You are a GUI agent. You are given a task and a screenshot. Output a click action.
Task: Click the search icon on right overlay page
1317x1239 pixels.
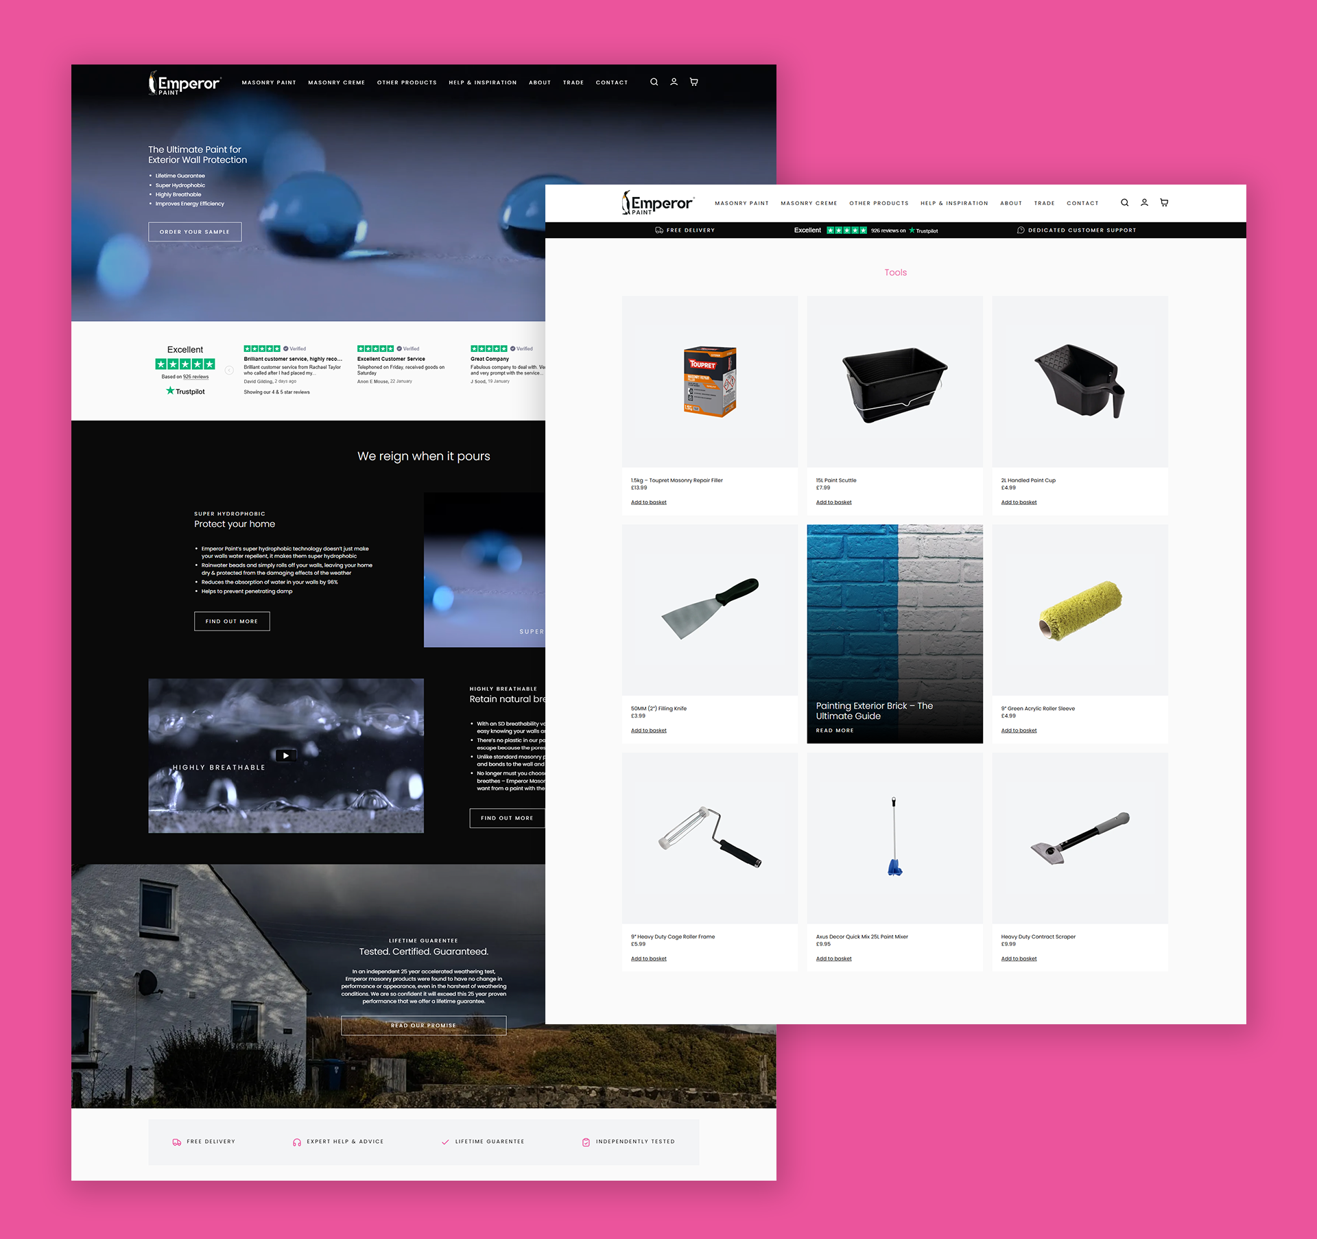pyautogui.click(x=1124, y=202)
